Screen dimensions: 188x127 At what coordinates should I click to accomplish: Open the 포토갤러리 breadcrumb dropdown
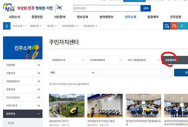pos(90,26)
